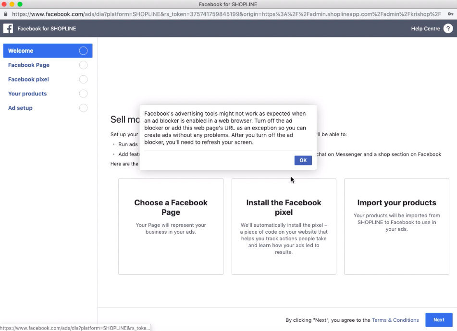The width and height of the screenshot is (457, 331).
Task: Dismiss the ad blocker dialog with OK
Action: [x=303, y=160]
